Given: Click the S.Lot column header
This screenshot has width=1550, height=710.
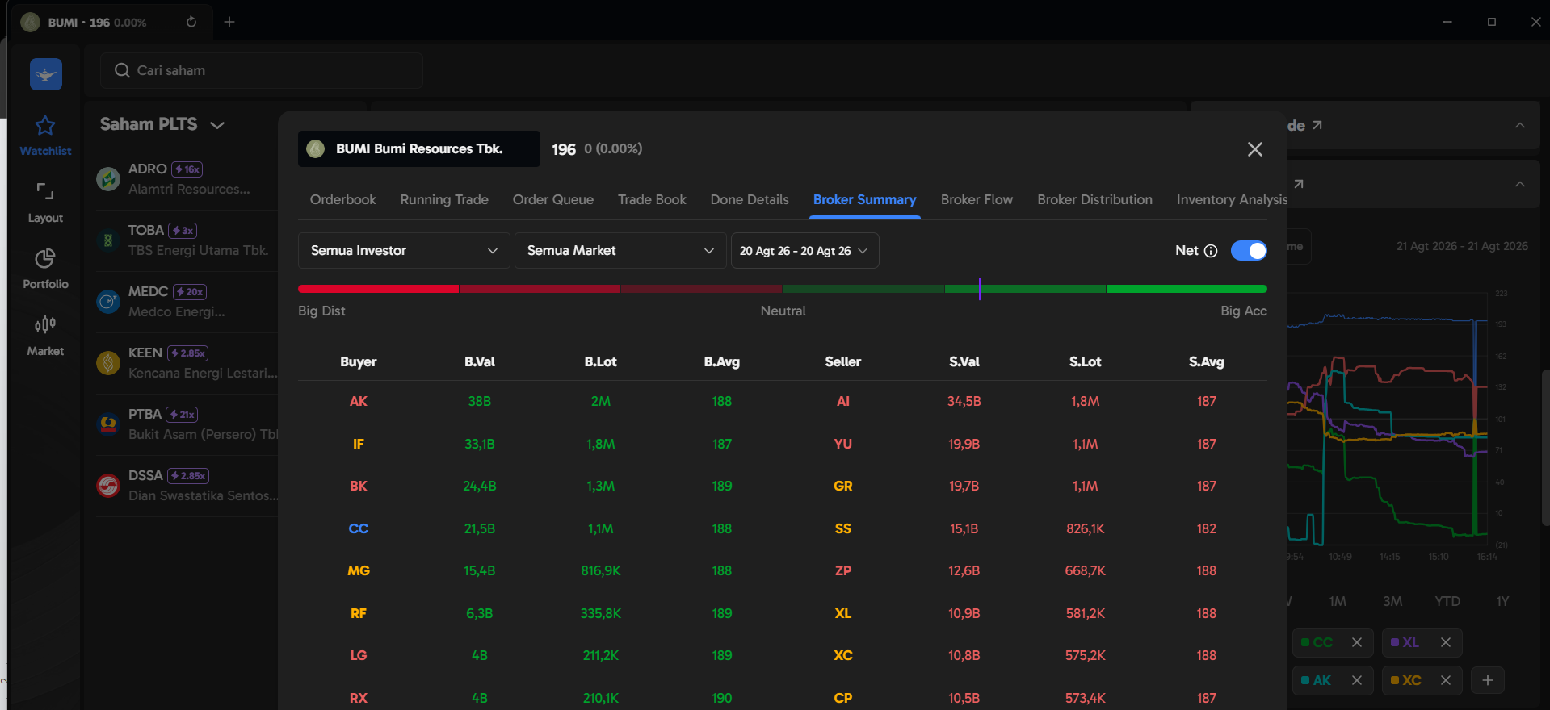Looking at the screenshot, I should tap(1086, 361).
